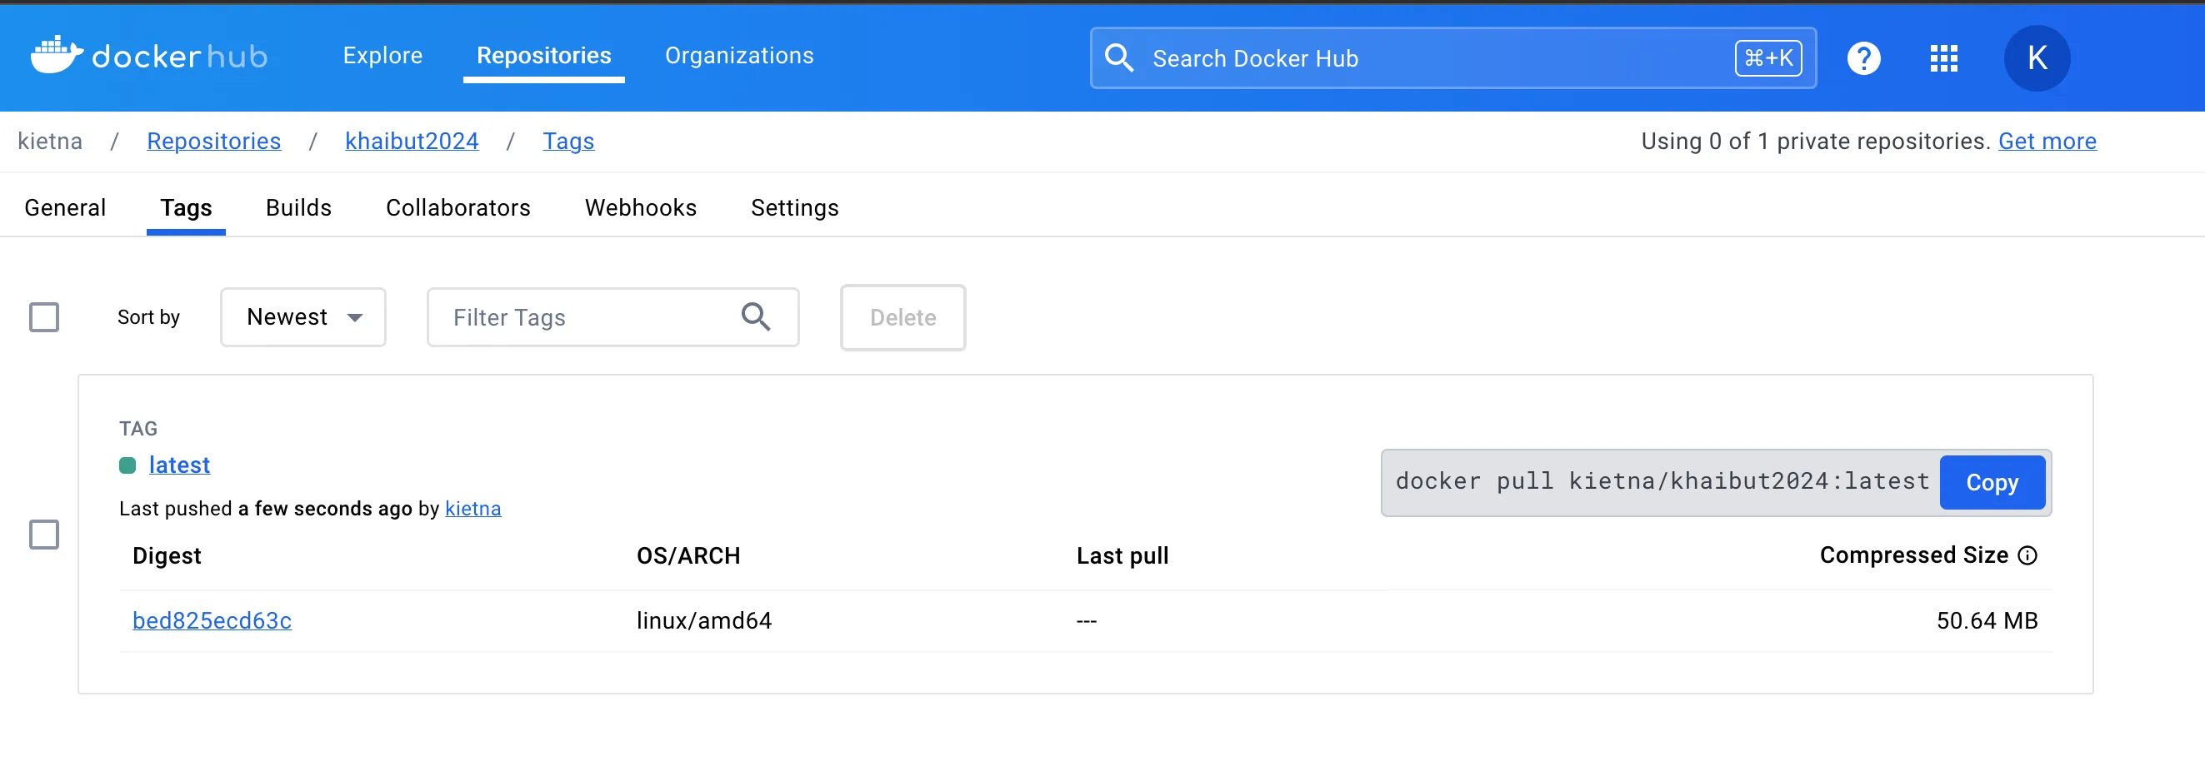This screenshot has height=781, width=2205.
Task: Open digest bed825ecd63c
Action: pyautogui.click(x=212, y=621)
